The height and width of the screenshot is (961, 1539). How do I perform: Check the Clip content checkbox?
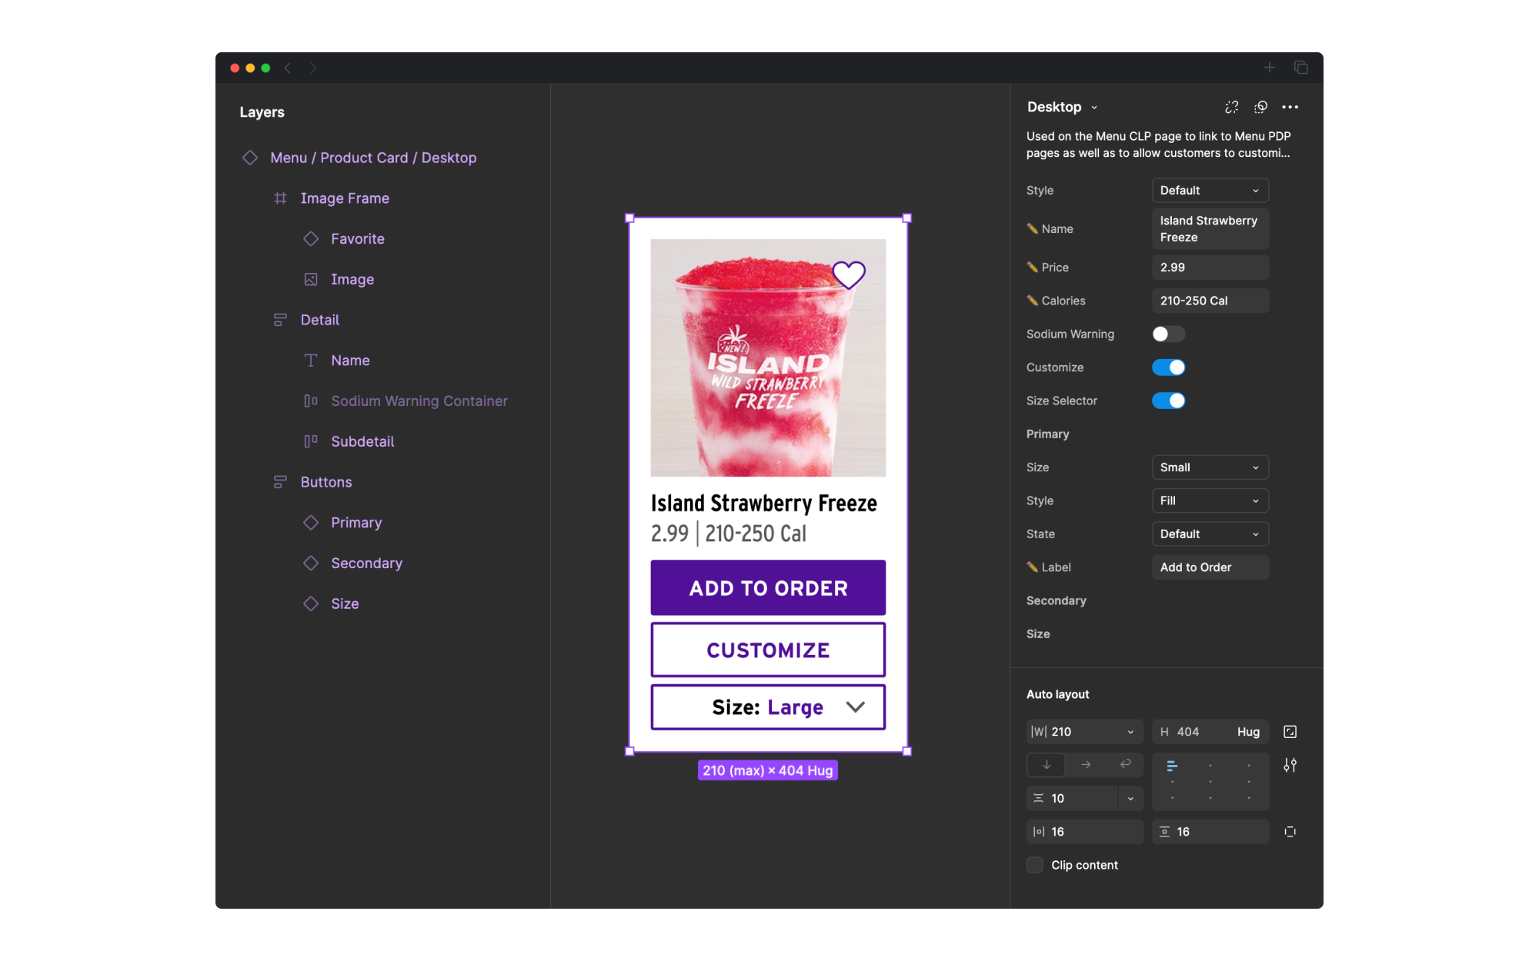pos(1035,865)
